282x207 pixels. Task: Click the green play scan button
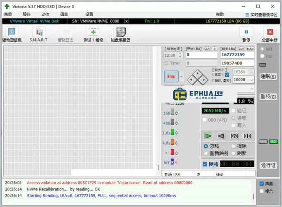pos(208,136)
